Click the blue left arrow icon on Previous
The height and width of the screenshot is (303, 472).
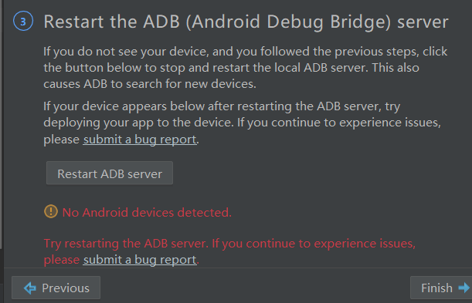30,288
